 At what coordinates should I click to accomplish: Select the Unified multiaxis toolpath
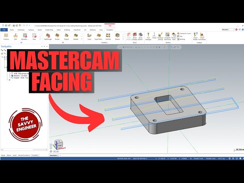tap(108, 37)
